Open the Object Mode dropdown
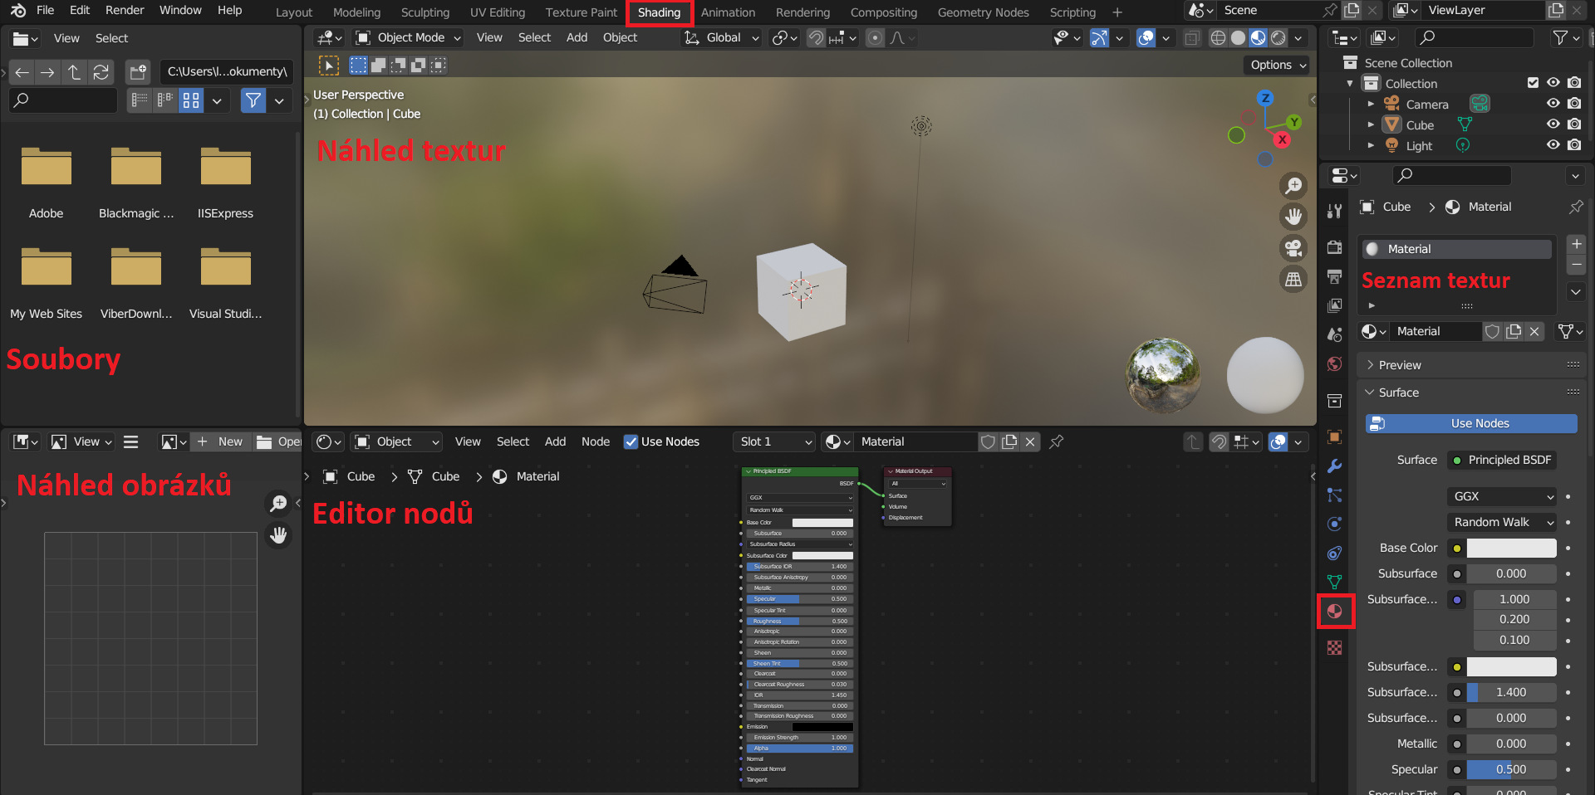1595x795 pixels. 409,37
